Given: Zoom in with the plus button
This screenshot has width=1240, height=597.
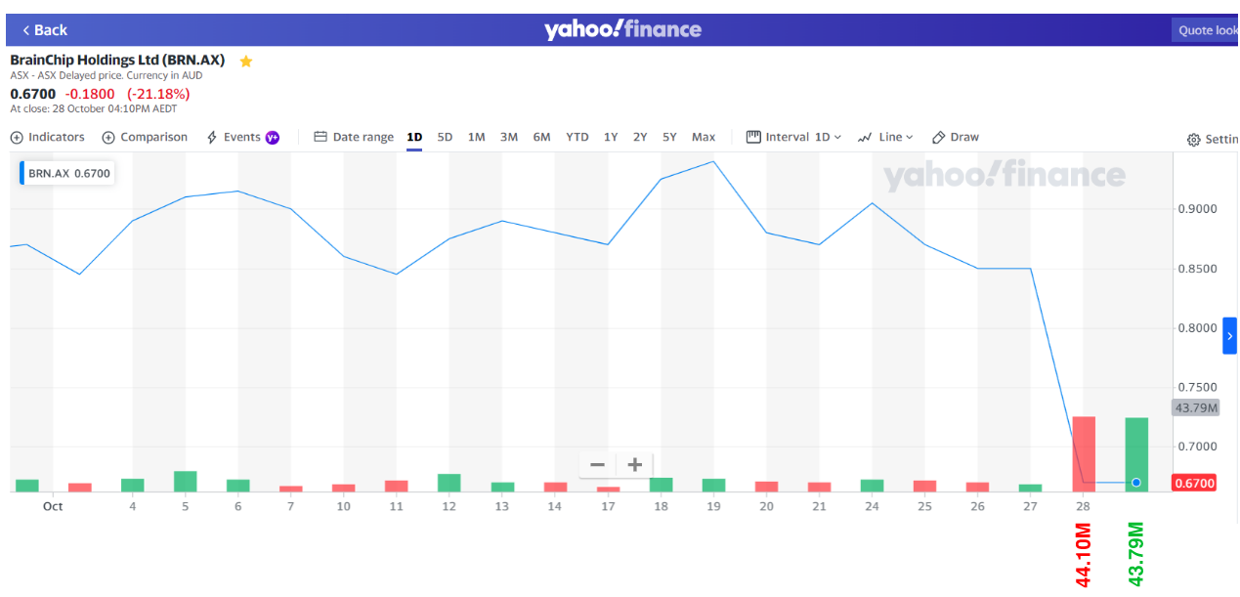Looking at the screenshot, I should tap(634, 465).
